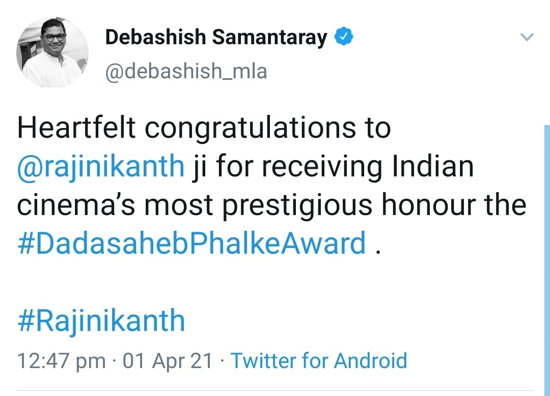Open the #DadasahebPhalkeAward hashtag
Viewport: 550px width, 396px height.
pos(191,243)
